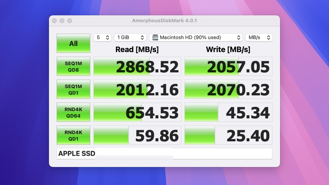Click the APPLE SSD comment field
Viewport: 329px width, 185px height.
(x=164, y=154)
